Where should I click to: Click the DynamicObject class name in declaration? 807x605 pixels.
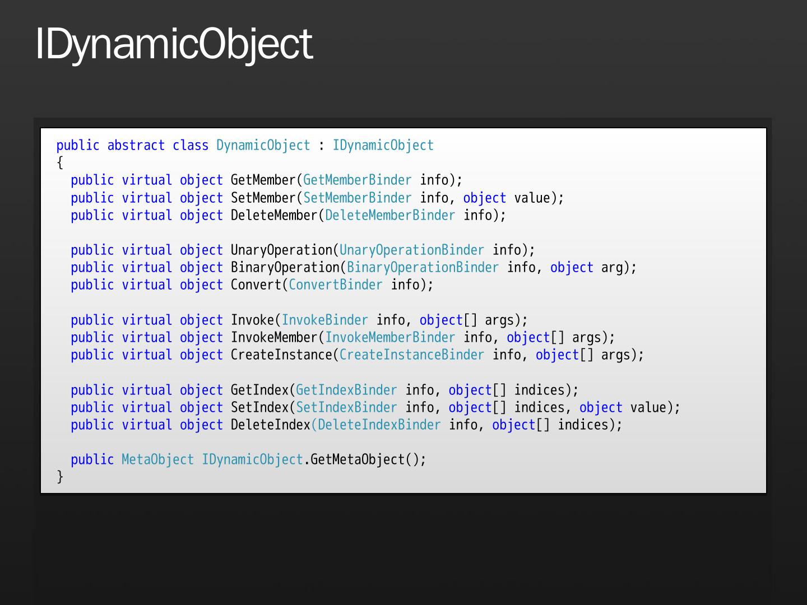(x=263, y=146)
